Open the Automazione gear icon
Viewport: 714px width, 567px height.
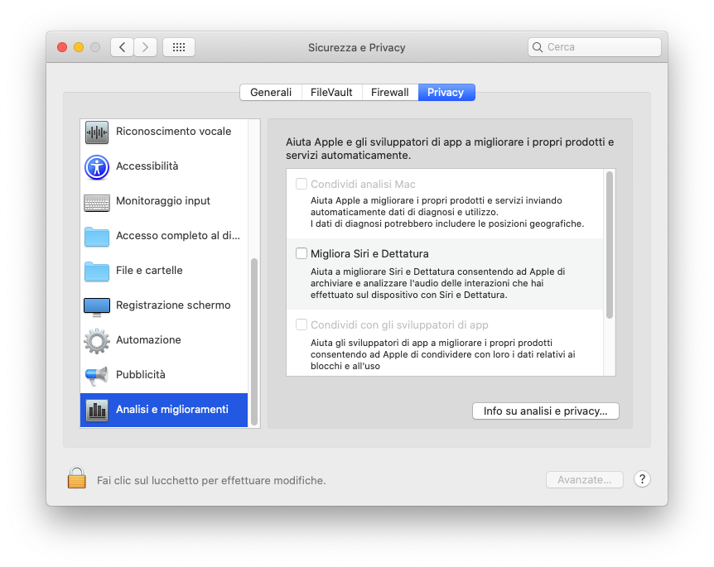click(97, 341)
